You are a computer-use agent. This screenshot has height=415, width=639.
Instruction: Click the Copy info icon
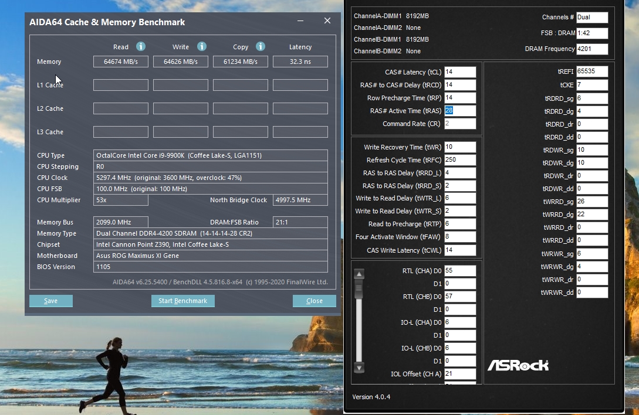click(261, 46)
